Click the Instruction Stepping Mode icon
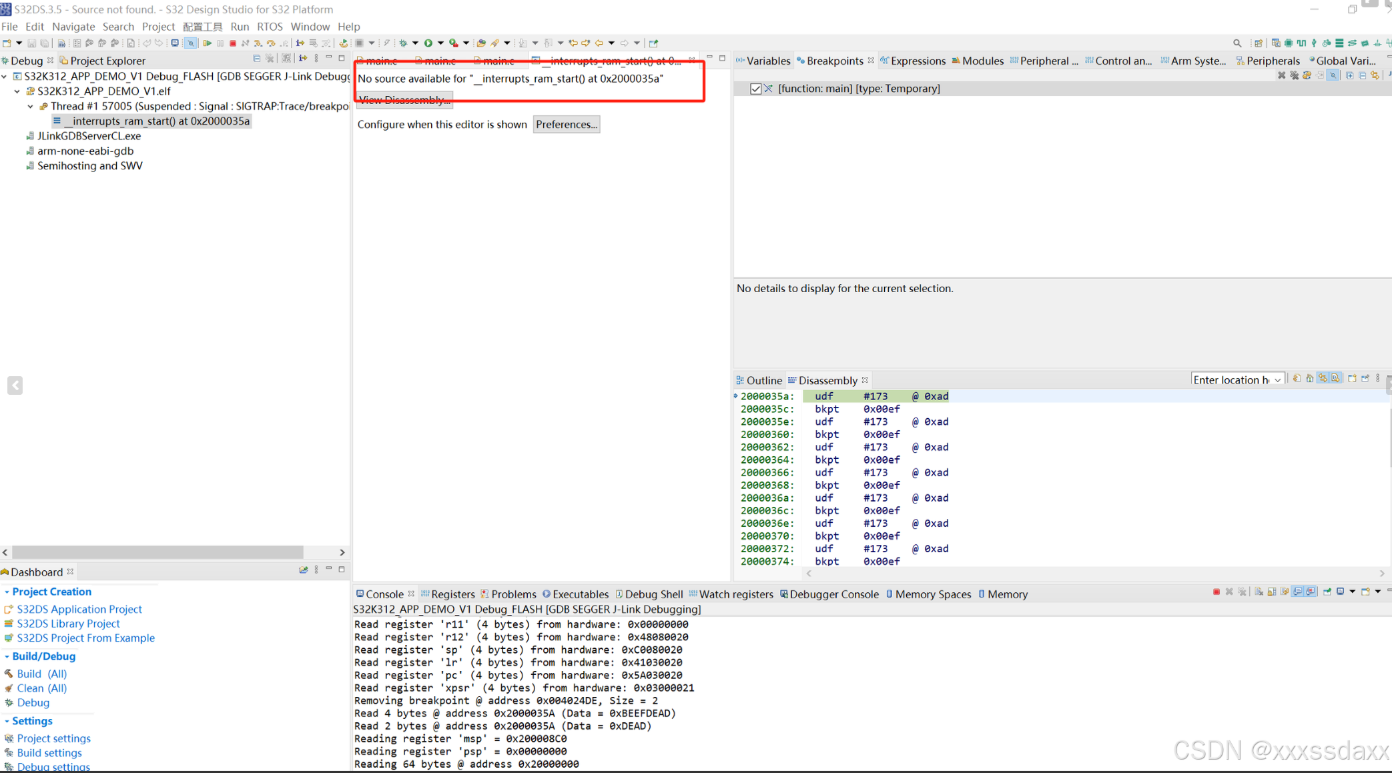 (300, 43)
